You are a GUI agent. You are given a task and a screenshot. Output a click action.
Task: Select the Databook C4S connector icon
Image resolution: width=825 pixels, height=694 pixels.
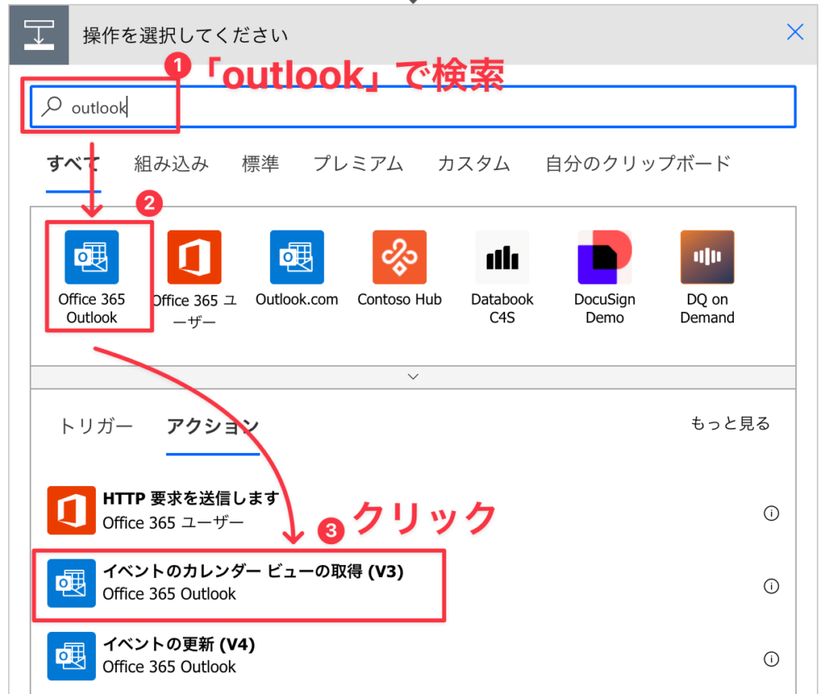[502, 257]
